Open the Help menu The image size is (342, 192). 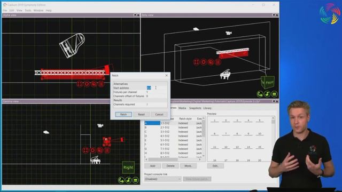coord(49,11)
